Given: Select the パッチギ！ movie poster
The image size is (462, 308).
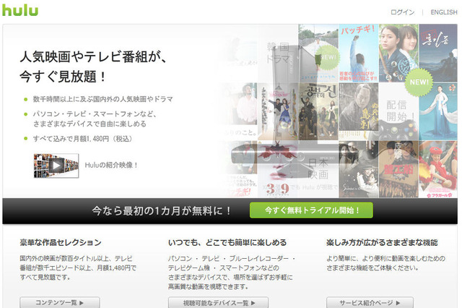Looking at the screenshot, I should [x=358, y=53].
